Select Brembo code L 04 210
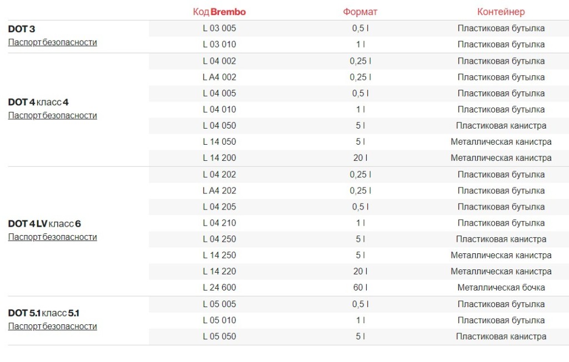This screenshot has height=362, width=569. pyautogui.click(x=219, y=223)
